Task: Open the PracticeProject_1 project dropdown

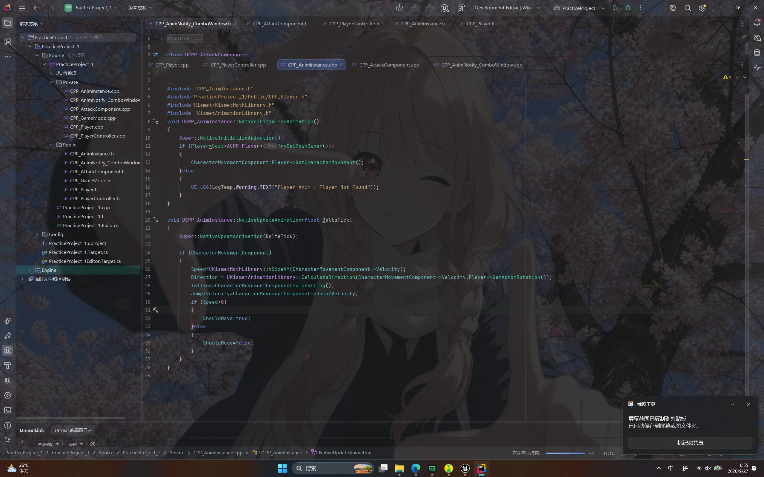Action: [x=91, y=7]
